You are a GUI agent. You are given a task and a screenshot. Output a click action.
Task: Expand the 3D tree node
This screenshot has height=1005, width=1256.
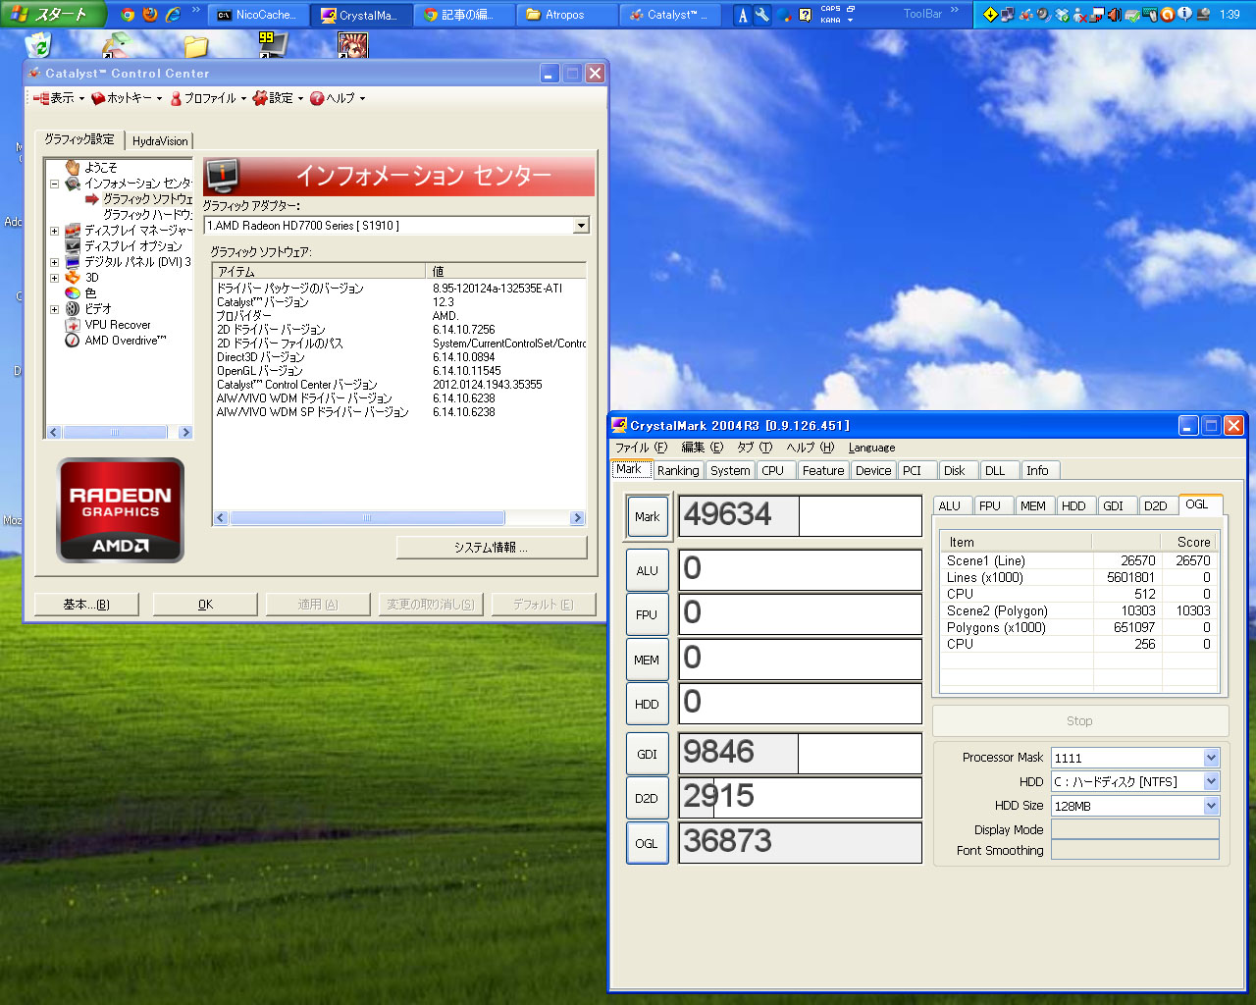[x=54, y=278]
